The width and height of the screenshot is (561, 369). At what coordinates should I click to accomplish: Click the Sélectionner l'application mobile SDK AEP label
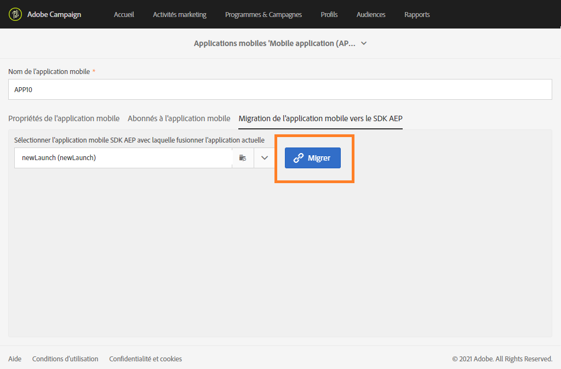(x=139, y=140)
